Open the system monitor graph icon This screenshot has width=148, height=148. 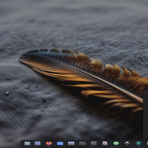tap(71, 143)
